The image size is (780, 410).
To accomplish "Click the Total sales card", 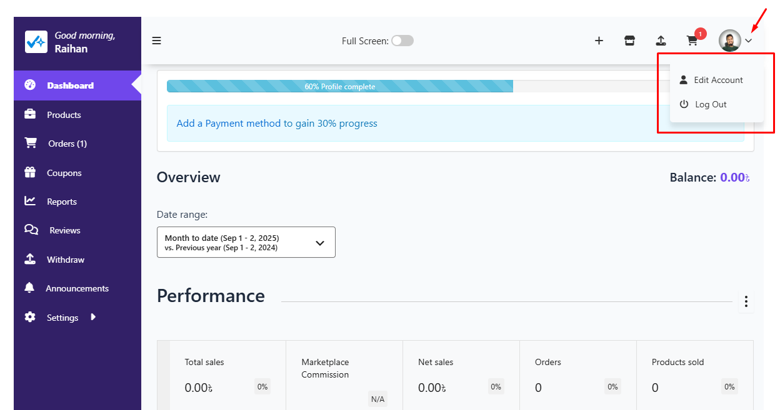I will pyautogui.click(x=227, y=375).
